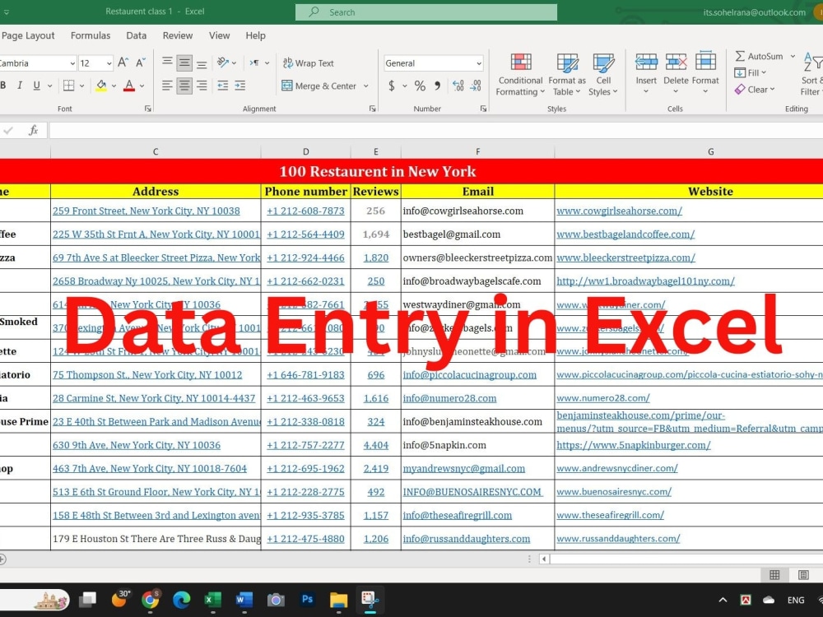Decrease indent in Alignment group

222,86
